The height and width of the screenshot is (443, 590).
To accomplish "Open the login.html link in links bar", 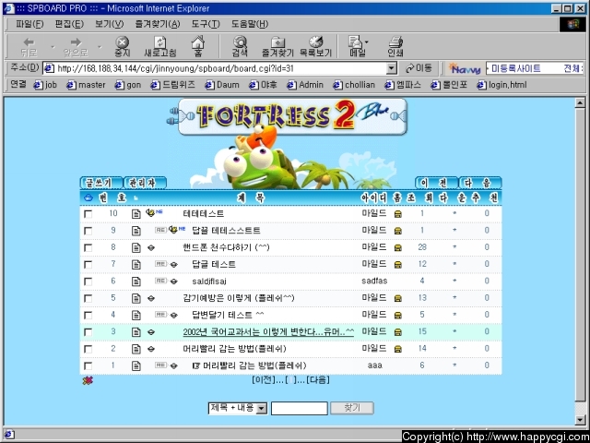I will pyautogui.click(x=501, y=85).
